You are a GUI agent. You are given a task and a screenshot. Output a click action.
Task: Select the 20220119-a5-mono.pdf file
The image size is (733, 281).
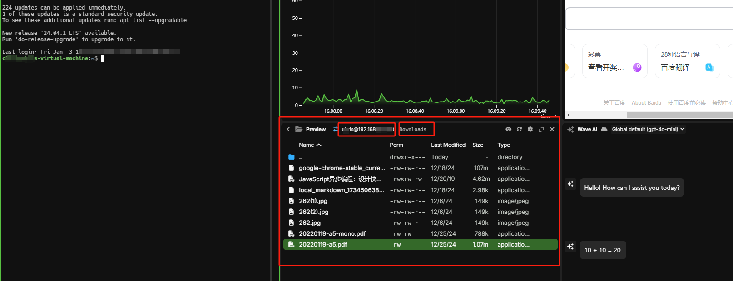tap(332, 234)
